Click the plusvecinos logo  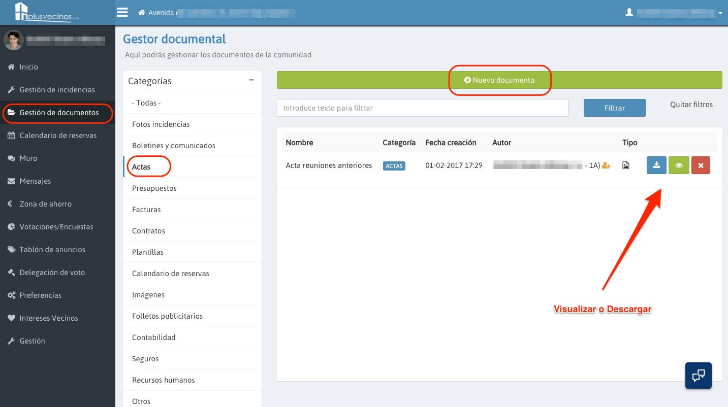47,12
